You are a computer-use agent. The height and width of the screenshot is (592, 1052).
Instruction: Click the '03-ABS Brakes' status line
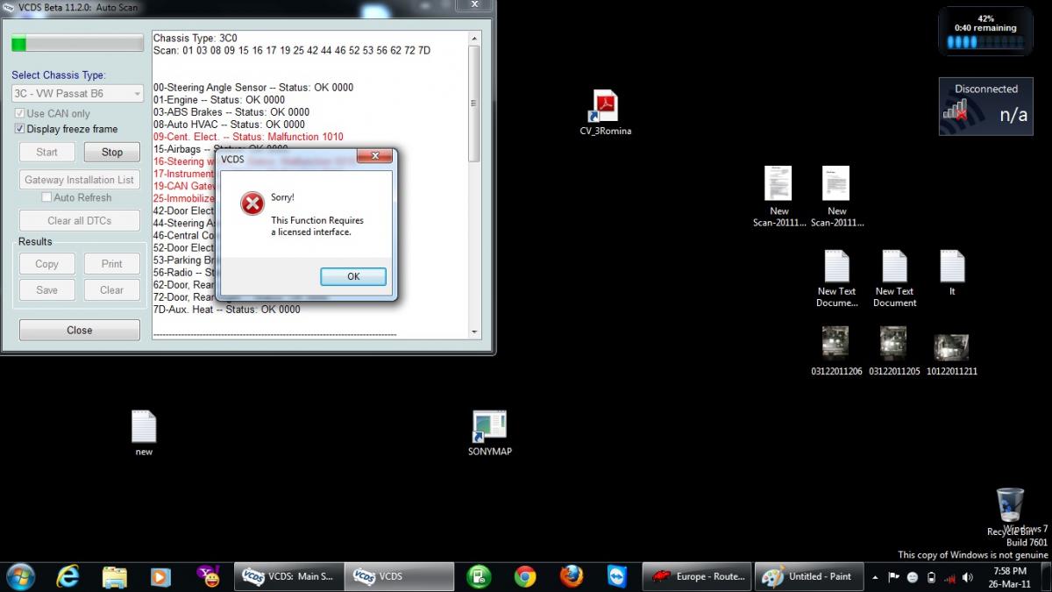click(231, 112)
